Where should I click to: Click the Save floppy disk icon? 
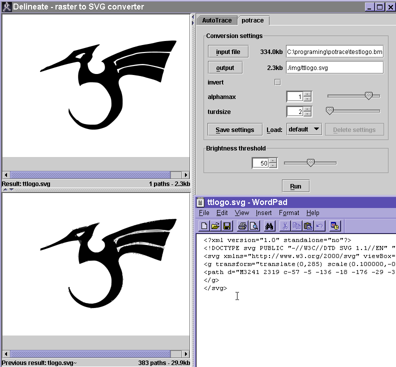[x=226, y=226]
